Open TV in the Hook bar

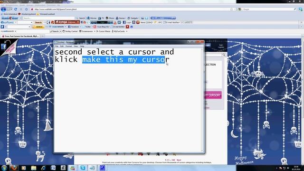tap(101, 18)
